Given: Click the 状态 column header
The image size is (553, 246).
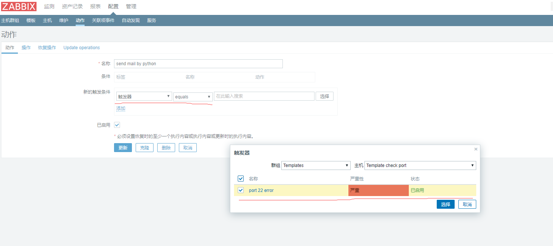Looking at the screenshot, I should click(415, 179).
